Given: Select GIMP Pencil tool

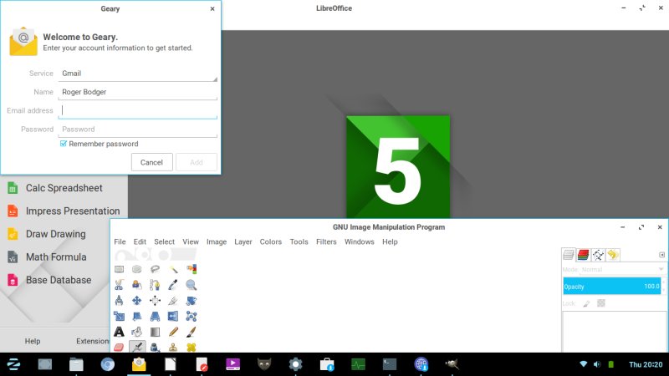Looking at the screenshot, I should coord(173,332).
